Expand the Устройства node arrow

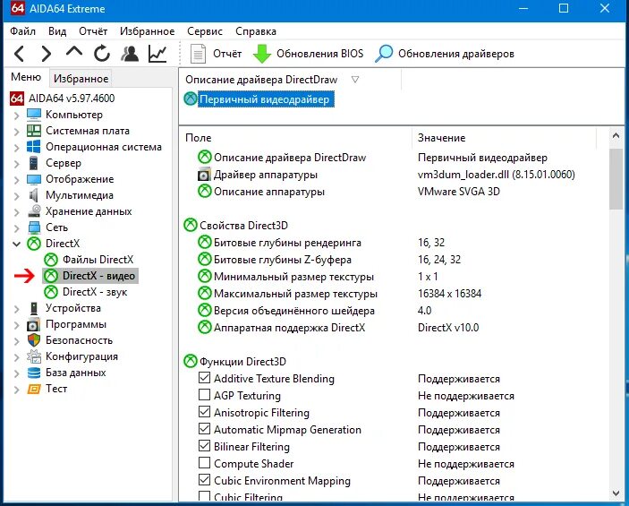click(x=16, y=309)
